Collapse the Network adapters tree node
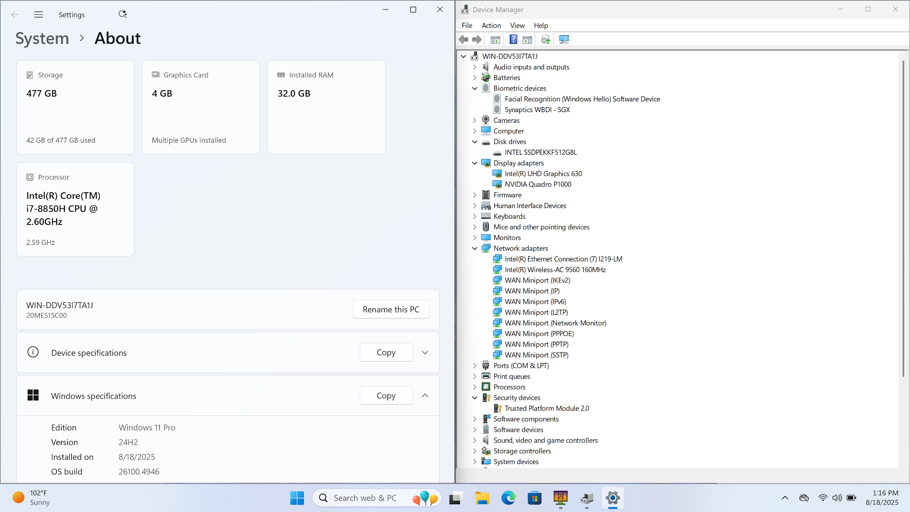This screenshot has height=512, width=910. tap(475, 248)
